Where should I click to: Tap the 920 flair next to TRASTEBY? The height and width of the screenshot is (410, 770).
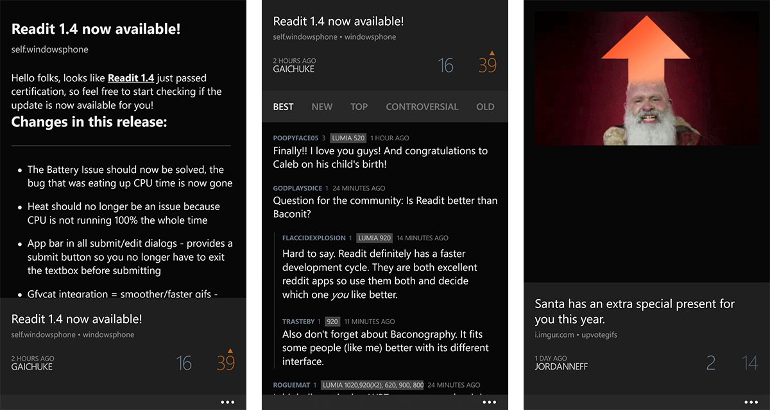pyautogui.click(x=332, y=322)
